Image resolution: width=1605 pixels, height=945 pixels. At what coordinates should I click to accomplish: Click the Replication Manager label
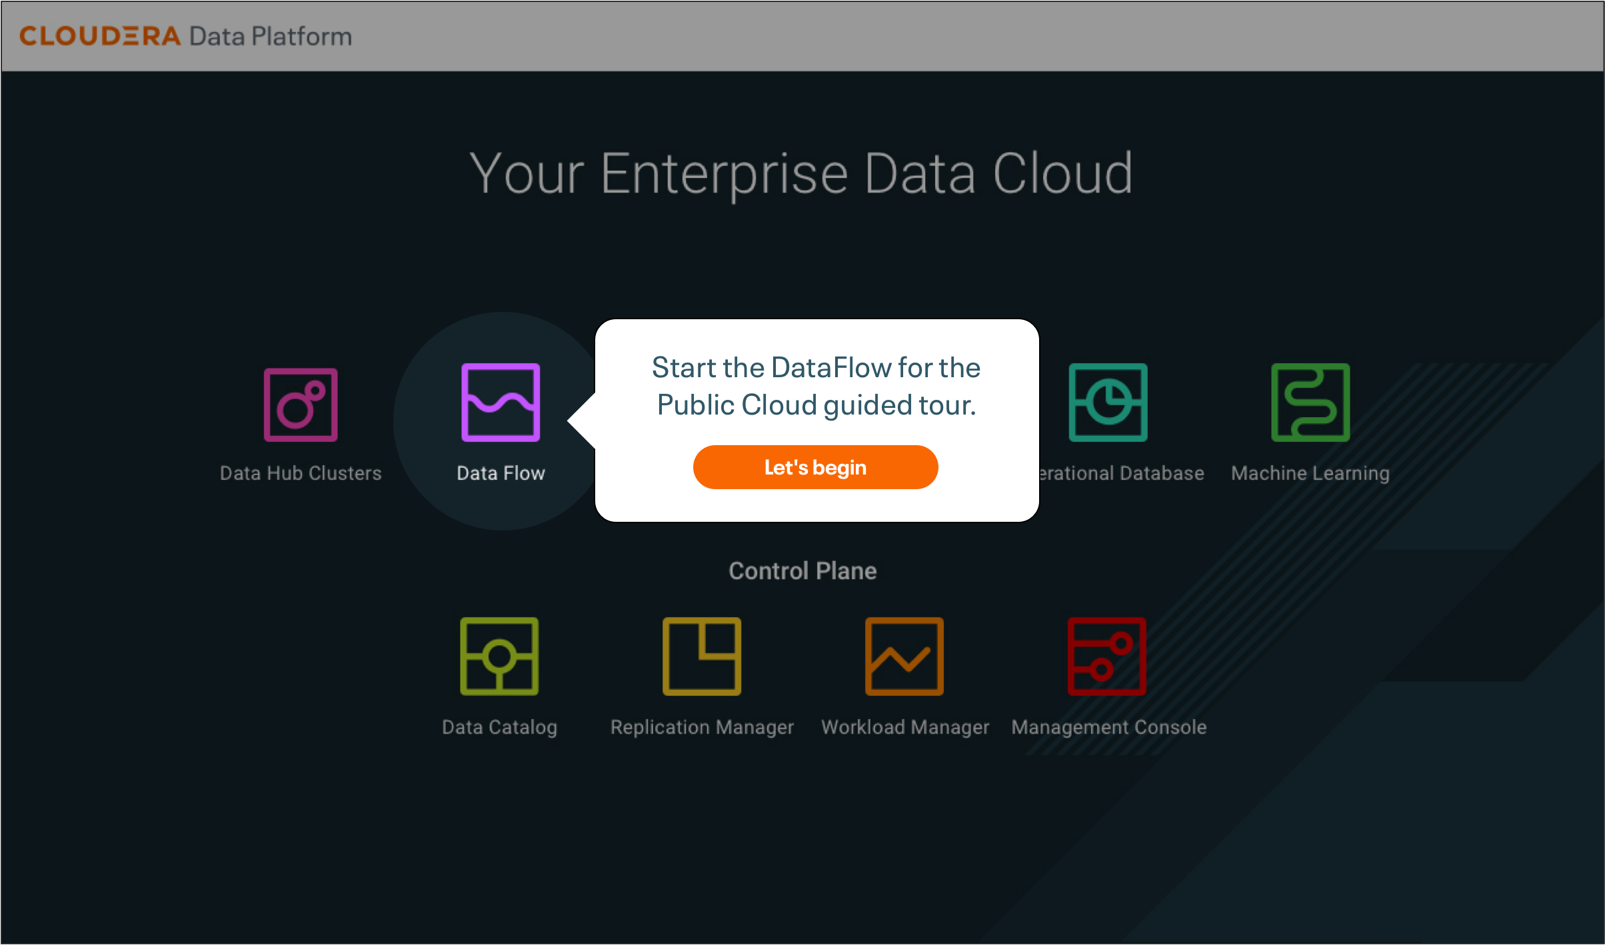point(702,727)
